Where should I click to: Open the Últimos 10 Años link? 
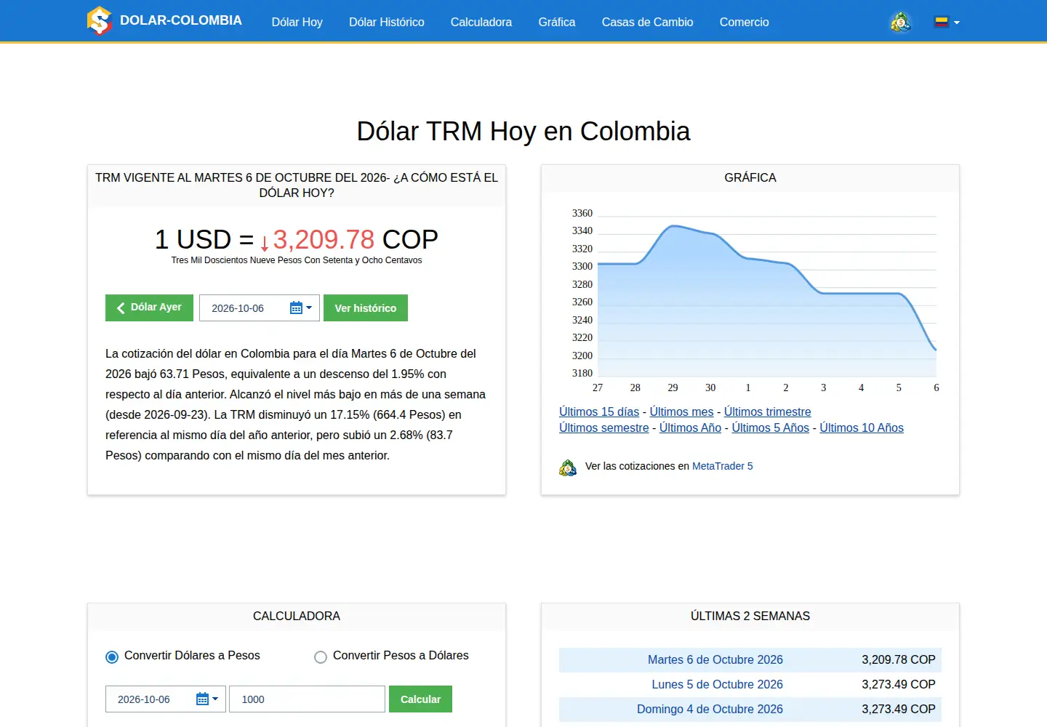click(x=862, y=427)
